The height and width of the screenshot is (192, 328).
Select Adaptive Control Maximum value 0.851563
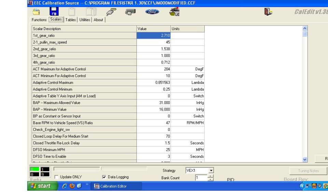(153, 82)
